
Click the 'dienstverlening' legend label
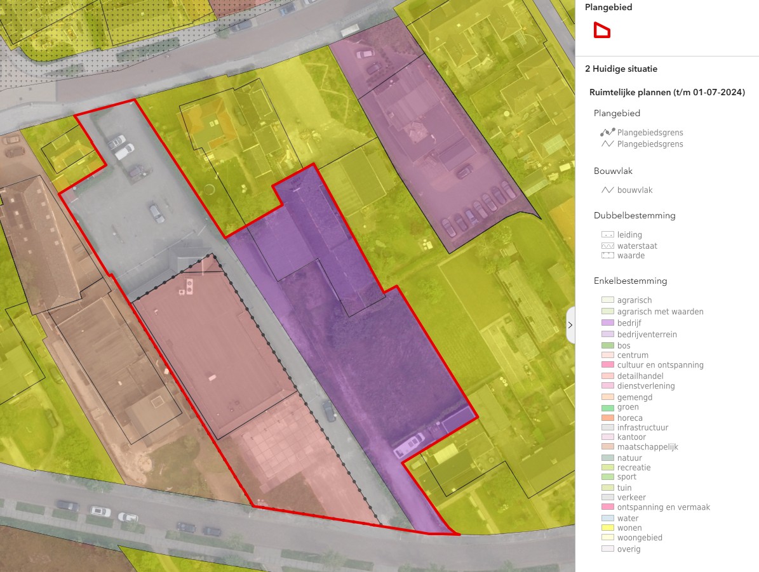pos(646,386)
